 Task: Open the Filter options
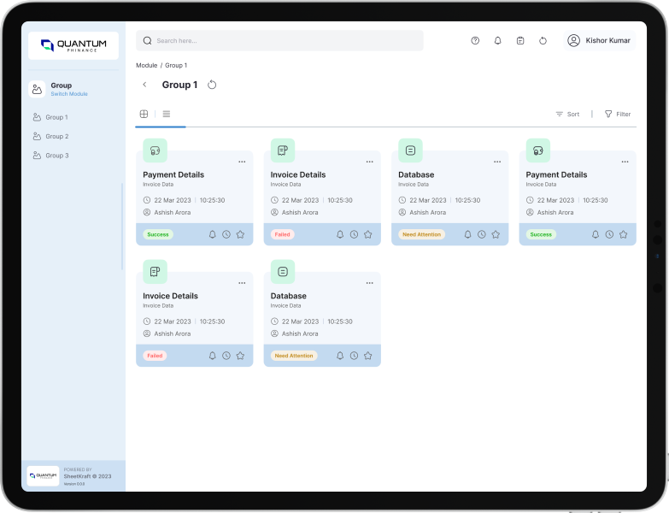coord(618,114)
